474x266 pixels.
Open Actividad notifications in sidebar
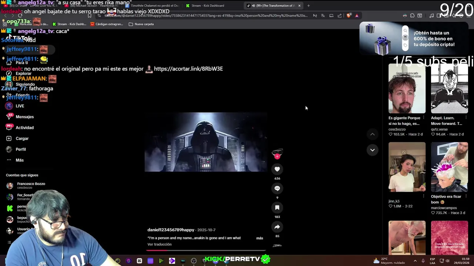20,127
